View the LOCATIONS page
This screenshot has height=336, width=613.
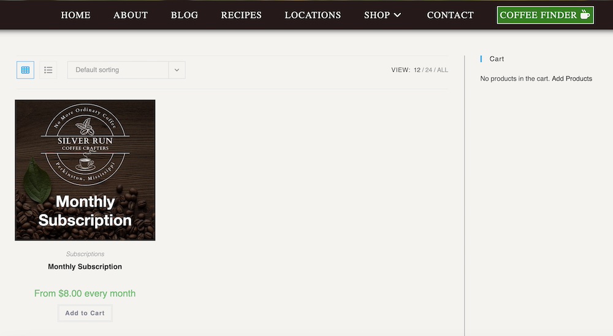coord(313,15)
